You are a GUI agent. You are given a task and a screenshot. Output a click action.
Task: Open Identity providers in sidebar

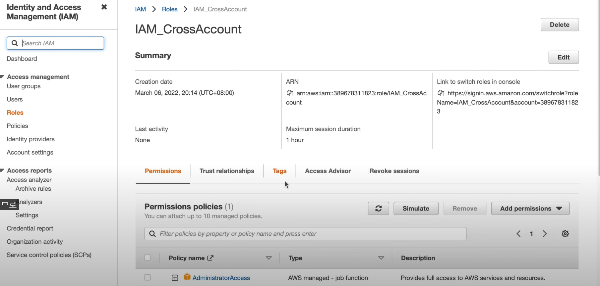click(30, 139)
